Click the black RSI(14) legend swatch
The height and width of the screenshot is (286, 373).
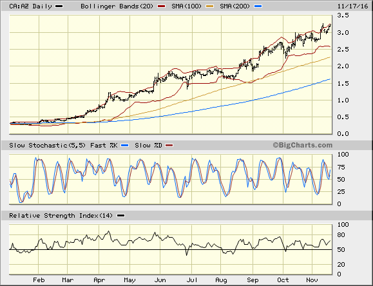pos(121,216)
